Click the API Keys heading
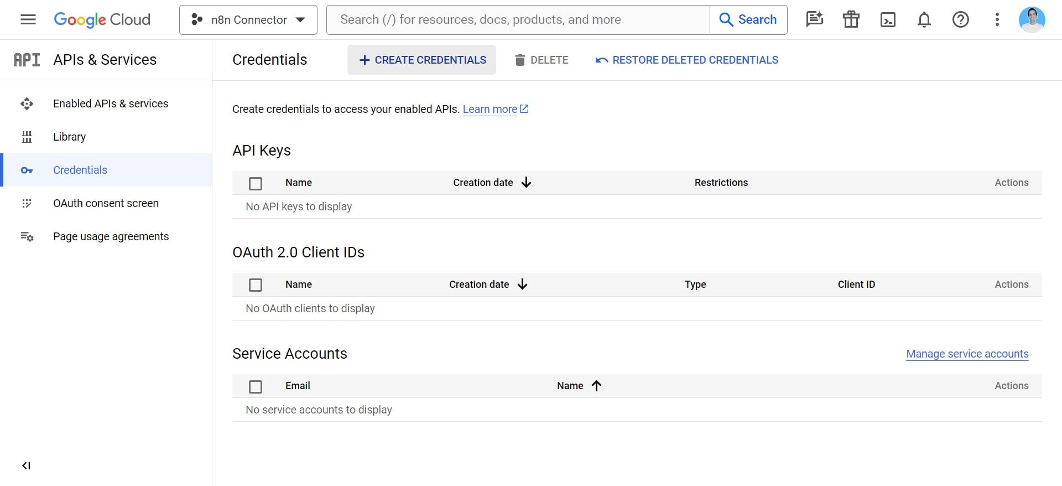 262,151
